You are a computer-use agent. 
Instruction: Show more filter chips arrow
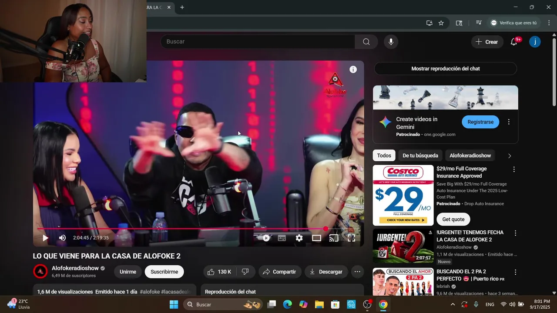coord(510,156)
